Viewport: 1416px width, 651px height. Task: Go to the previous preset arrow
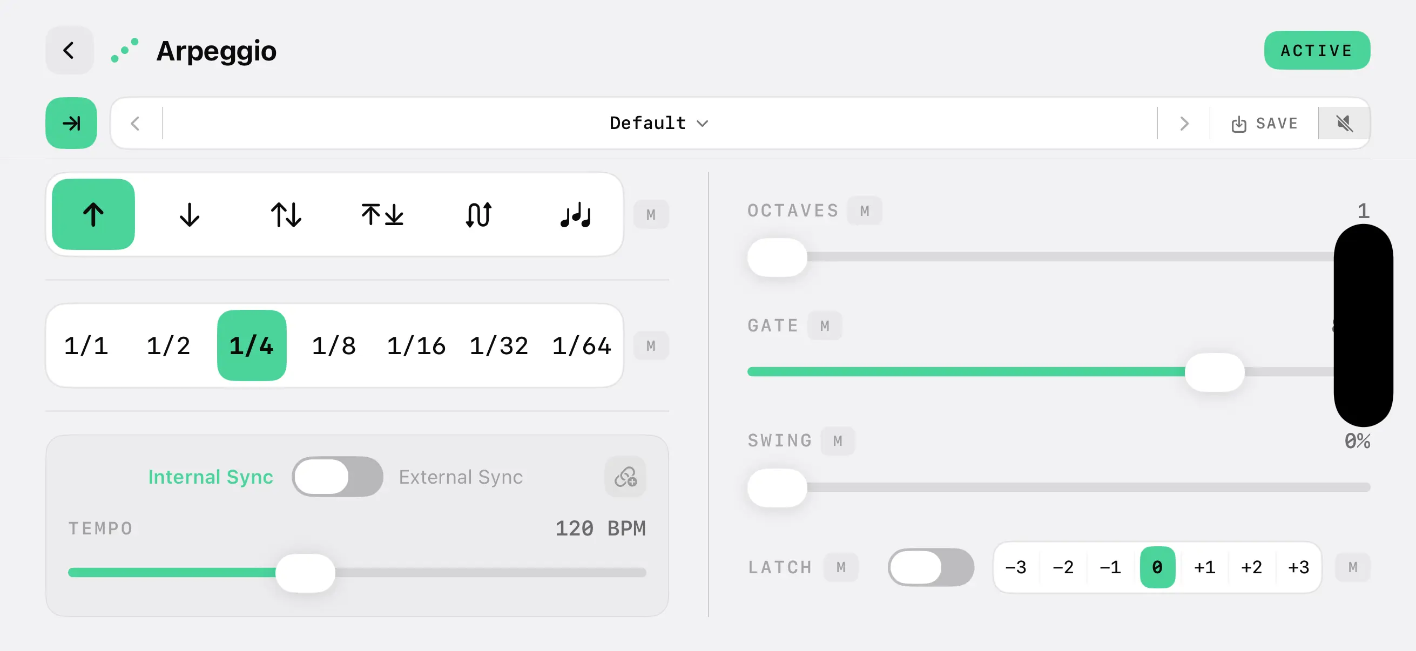point(136,123)
